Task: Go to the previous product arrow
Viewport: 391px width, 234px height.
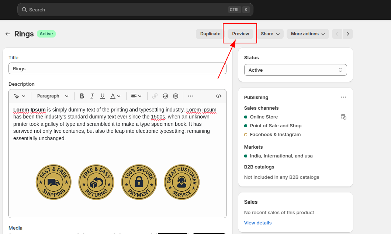Action: coord(337,34)
